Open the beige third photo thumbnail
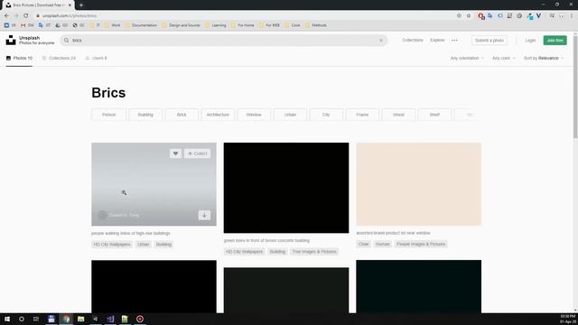The height and width of the screenshot is (325, 578). click(418, 184)
